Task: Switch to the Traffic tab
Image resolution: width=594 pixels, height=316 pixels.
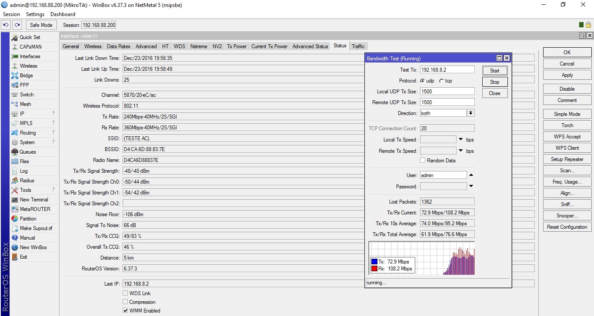Action: pos(358,46)
